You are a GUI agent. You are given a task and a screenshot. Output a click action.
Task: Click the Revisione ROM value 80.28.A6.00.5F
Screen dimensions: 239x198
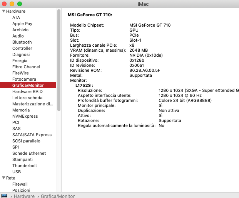(145, 70)
